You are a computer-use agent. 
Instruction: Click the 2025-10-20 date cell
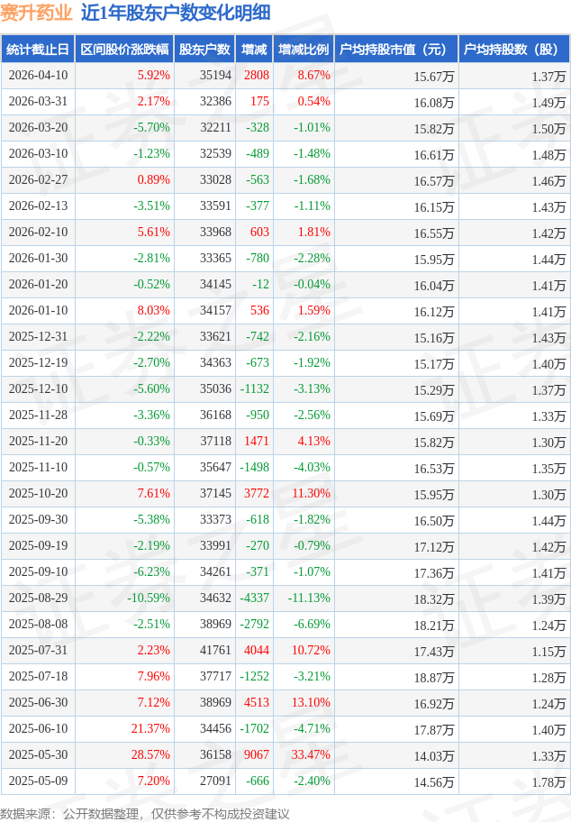click(x=38, y=493)
